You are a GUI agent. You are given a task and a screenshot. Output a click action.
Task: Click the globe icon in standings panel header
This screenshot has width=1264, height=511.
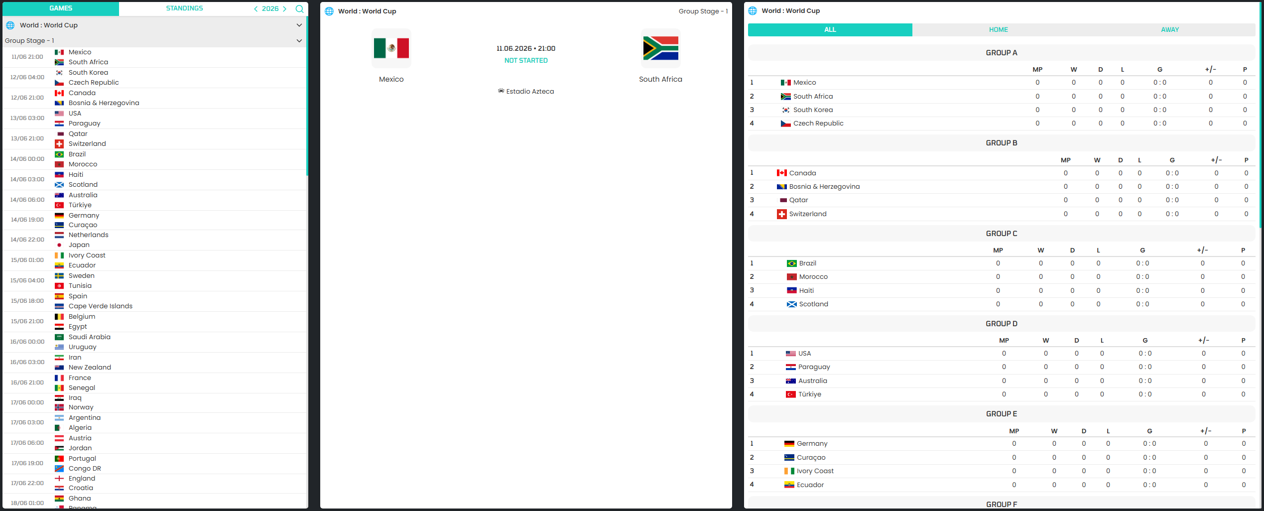753,10
